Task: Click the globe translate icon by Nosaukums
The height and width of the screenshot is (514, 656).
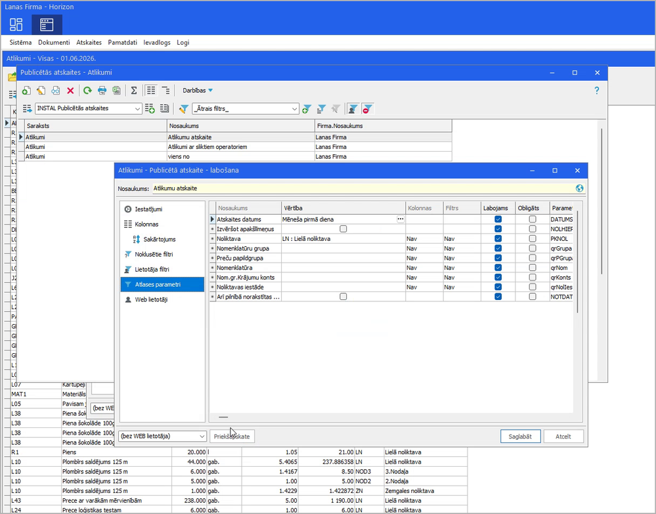Action: point(579,188)
